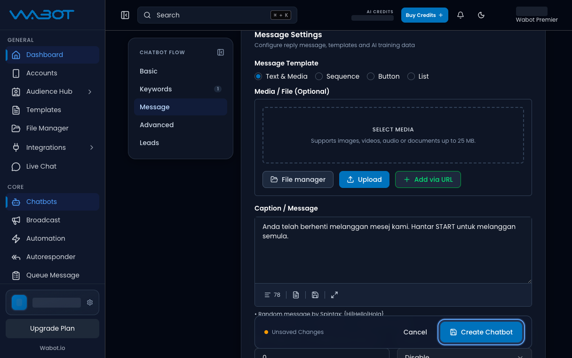Expand the Integrations submenu chevron

pyautogui.click(x=91, y=147)
